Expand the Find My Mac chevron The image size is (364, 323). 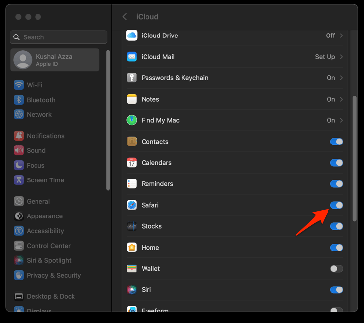341,120
